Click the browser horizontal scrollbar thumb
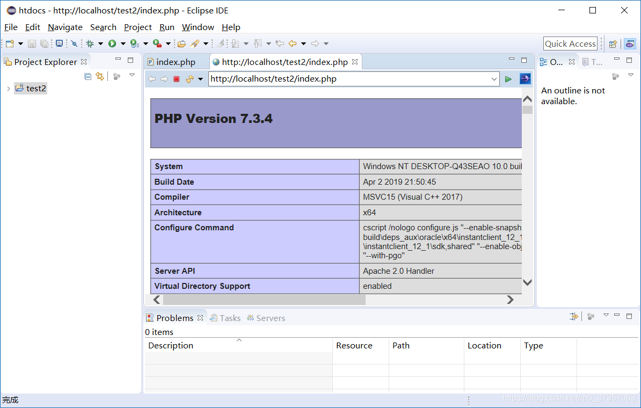 tap(264, 300)
